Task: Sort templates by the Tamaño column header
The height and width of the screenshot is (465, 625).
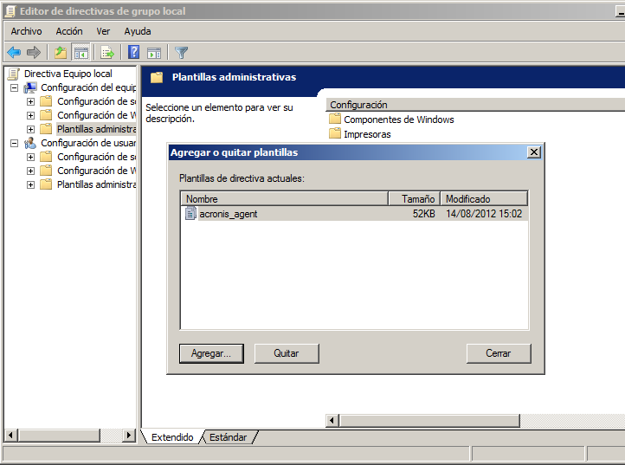Action: coord(414,198)
